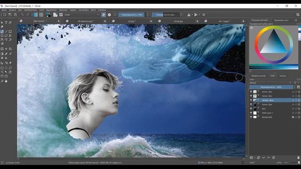This screenshot has height=169, width=301.
Task: Select the Zoom magnifier tool
Action: (2, 81)
